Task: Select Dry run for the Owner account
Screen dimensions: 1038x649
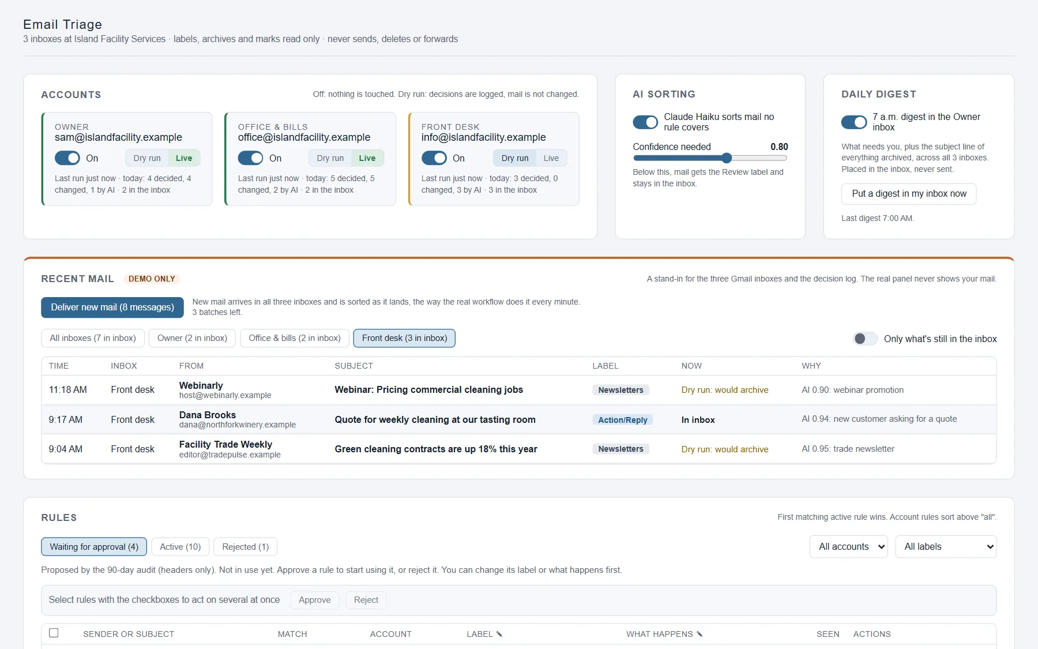Action: (x=147, y=158)
